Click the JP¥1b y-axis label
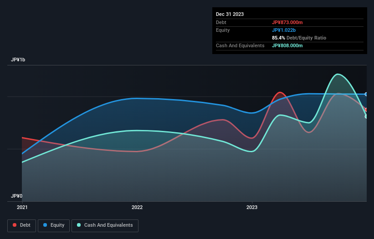Image resolution: width=374 pixels, height=239 pixels. [18, 60]
